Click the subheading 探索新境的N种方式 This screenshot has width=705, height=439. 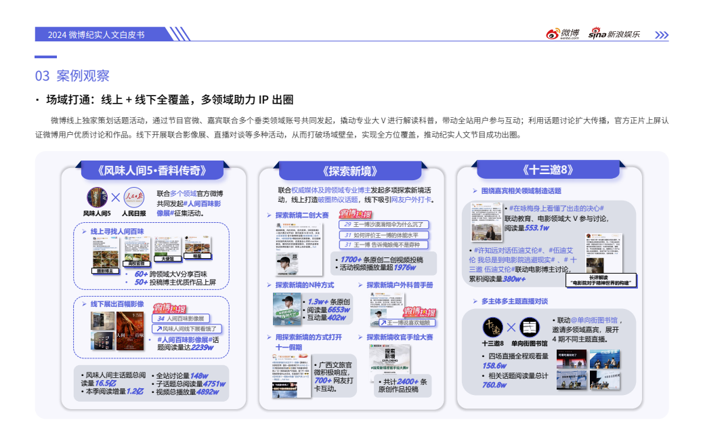pyautogui.click(x=304, y=285)
